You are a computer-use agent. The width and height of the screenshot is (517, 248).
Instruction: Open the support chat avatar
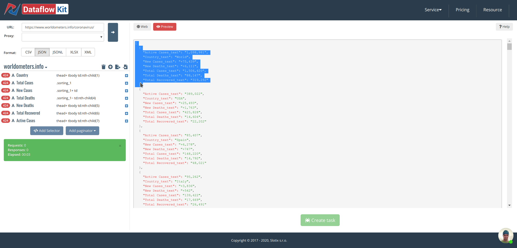[506, 236]
